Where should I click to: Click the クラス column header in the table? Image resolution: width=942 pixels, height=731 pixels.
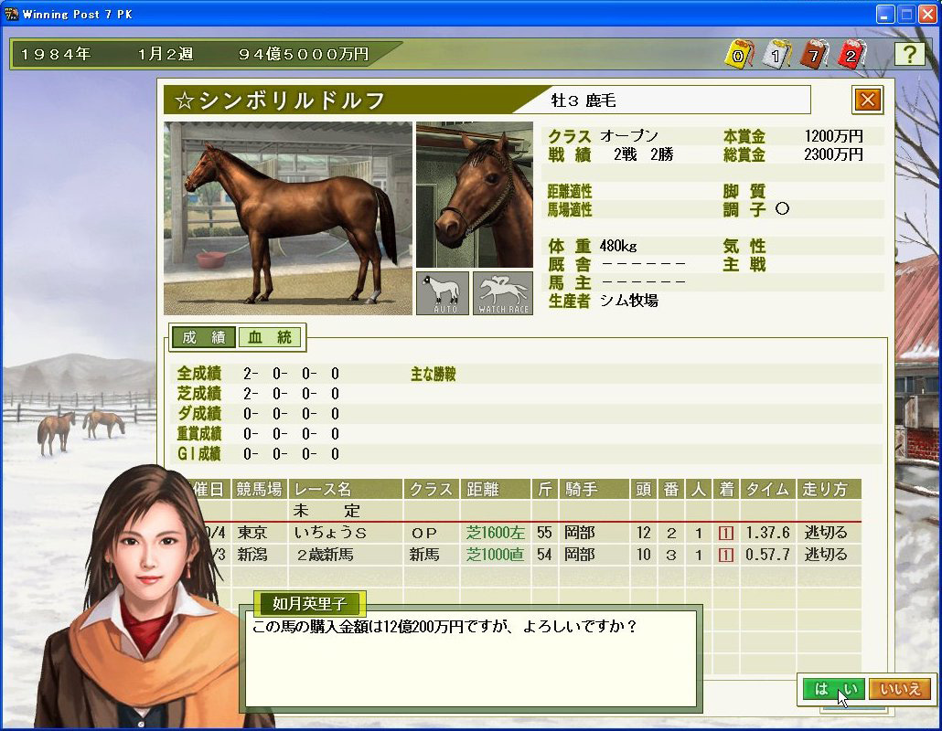tap(432, 489)
